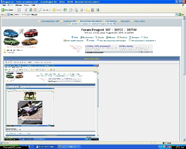Screen dimensions: 186x149
Task: Switch to the Peugeot 307 taskbar window button
Action: point(46,147)
